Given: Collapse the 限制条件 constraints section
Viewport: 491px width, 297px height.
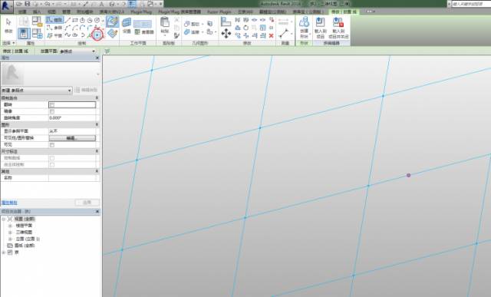Looking at the screenshot, I should pos(97,98).
